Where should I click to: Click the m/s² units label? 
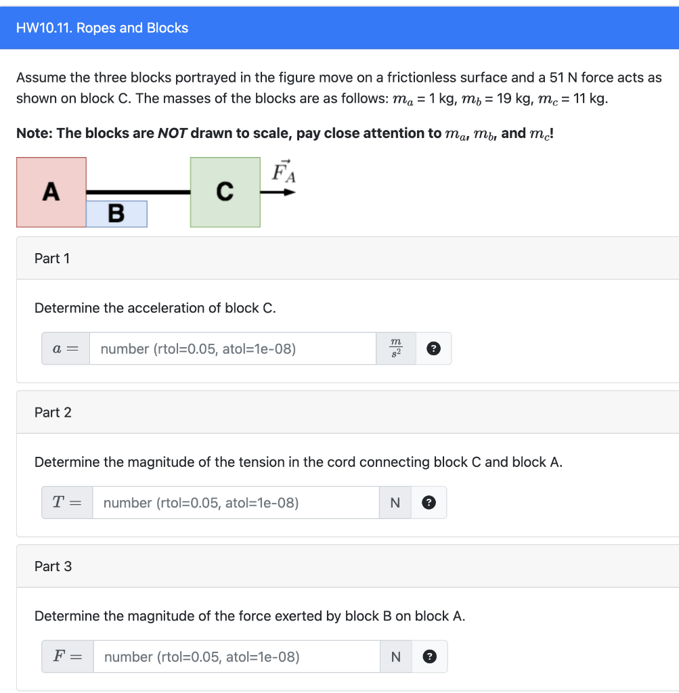click(396, 349)
